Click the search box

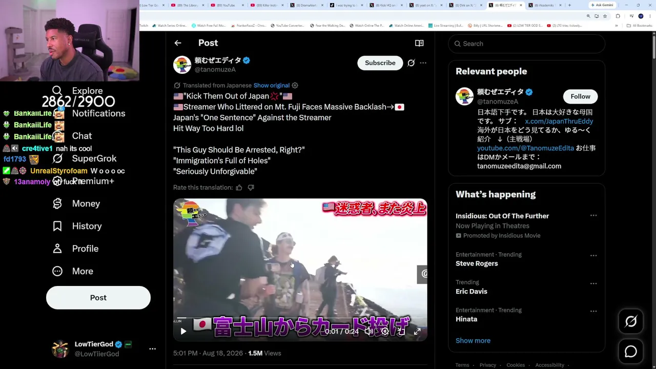pos(527,44)
